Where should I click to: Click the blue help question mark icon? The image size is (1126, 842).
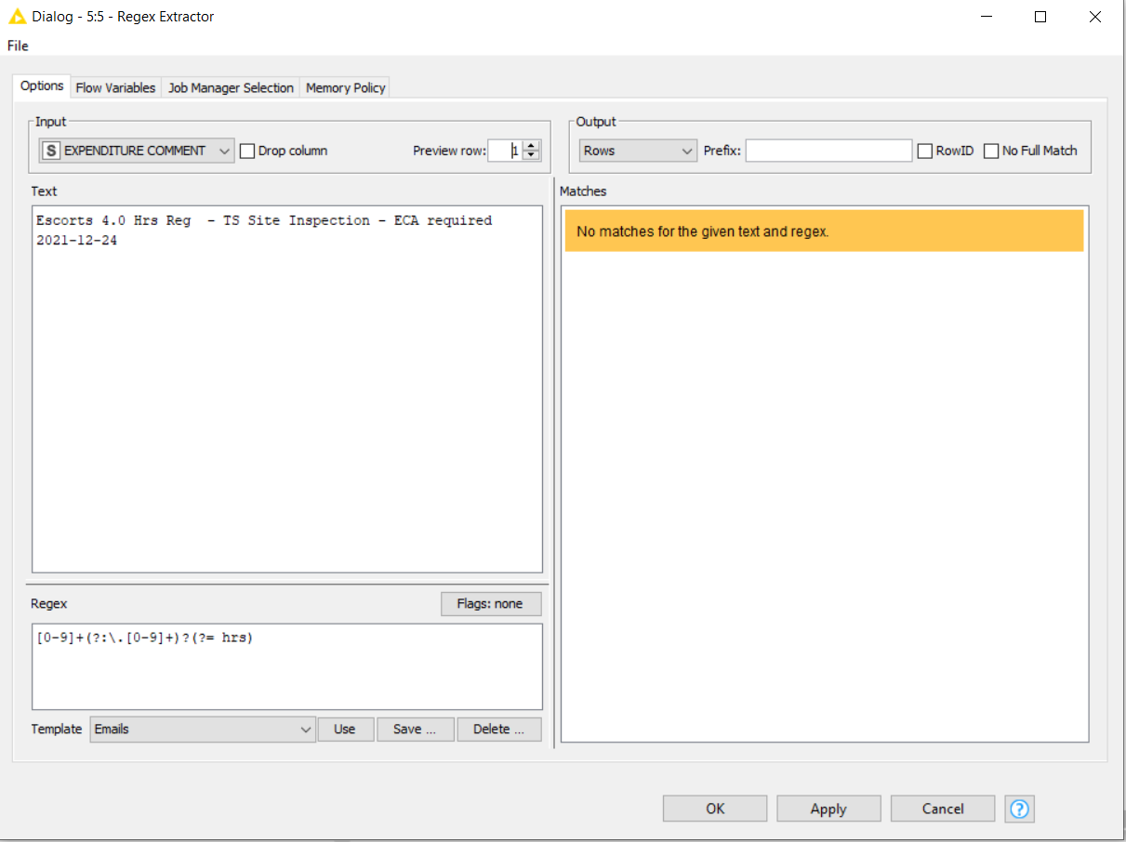click(1019, 809)
